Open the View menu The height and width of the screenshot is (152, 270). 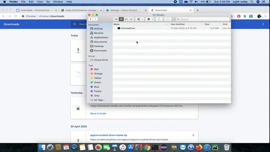click(40, 2)
